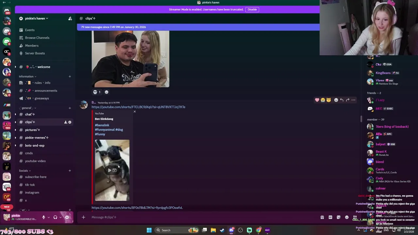Open Google Chrome from the taskbar
Screen dimensions: 418x235
(258, 230)
